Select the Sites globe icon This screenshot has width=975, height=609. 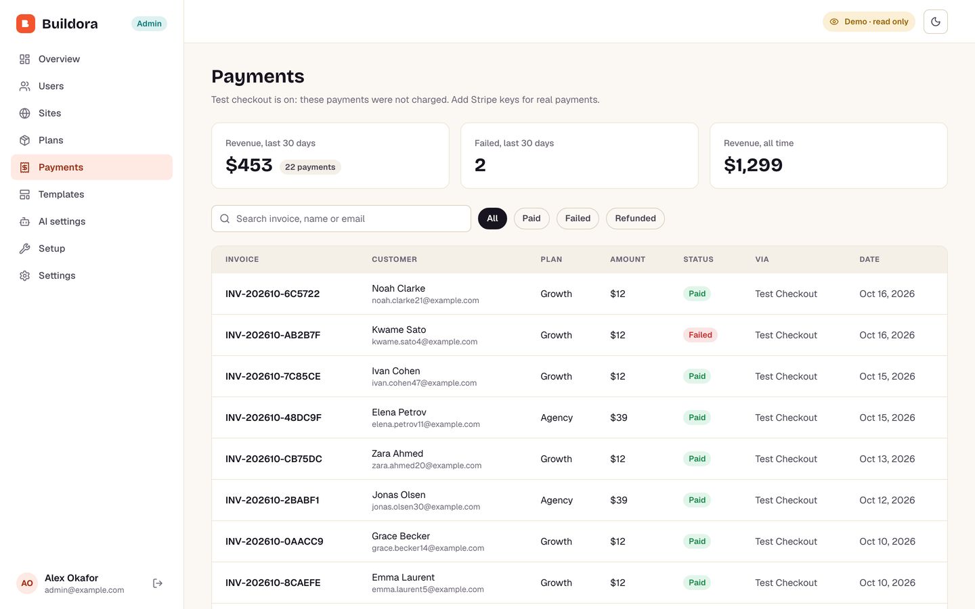coord(25,113)
